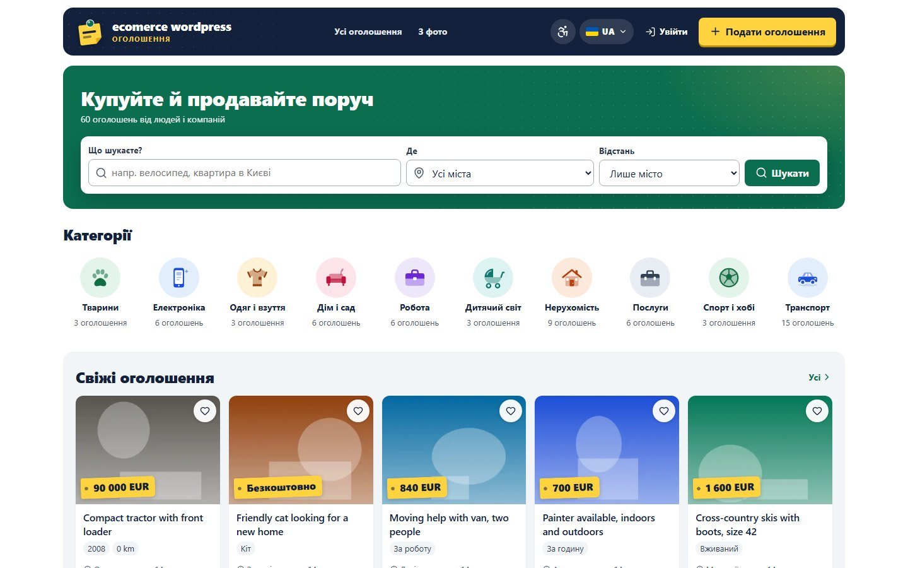Open the accessibility options icon
908x568 pixels.
[563, 32]
